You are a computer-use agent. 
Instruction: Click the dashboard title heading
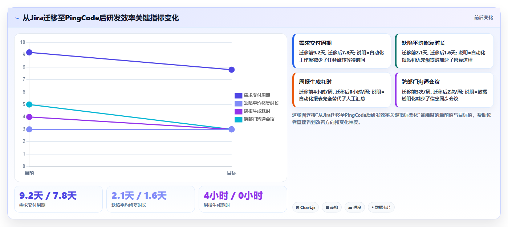tap(101, 18)
